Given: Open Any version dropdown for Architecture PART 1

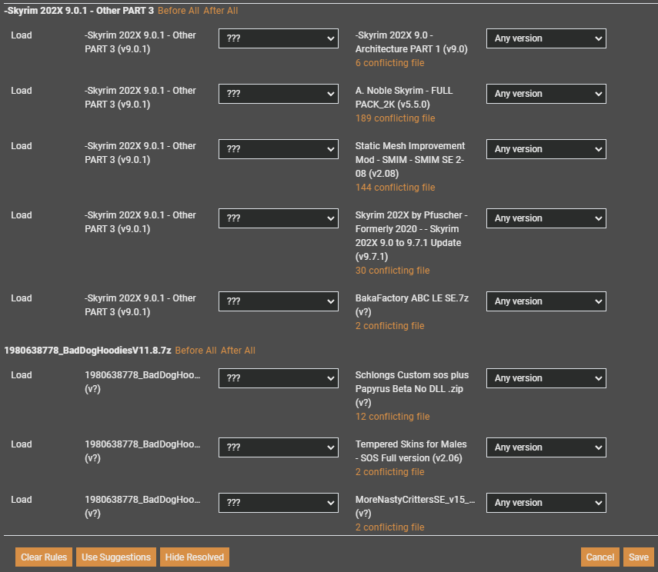Looking at the screenshot, I should pyautogui.click(x=546, y=38).
